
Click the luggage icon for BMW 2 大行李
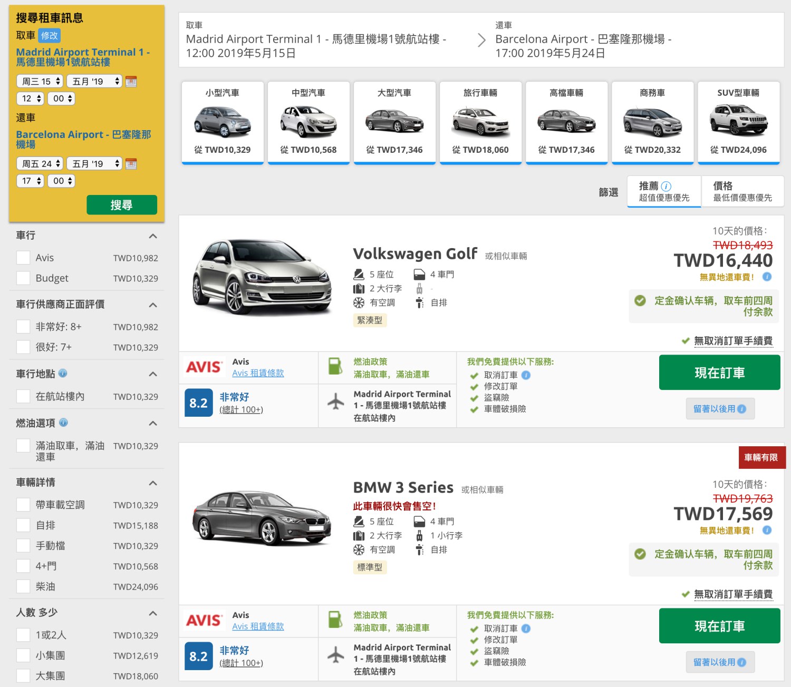click(359, 536)
